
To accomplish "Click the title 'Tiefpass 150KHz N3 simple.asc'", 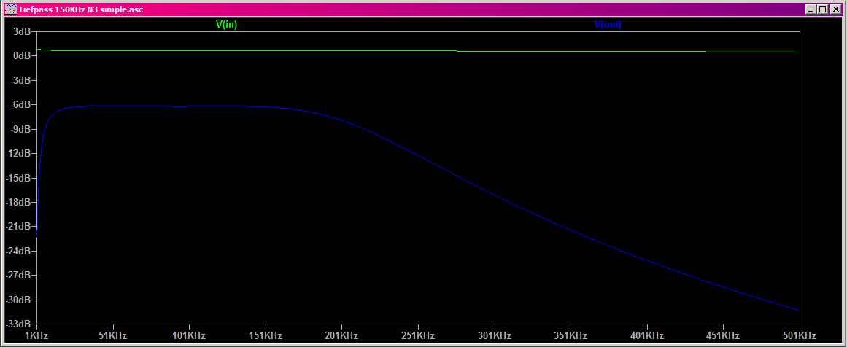I will click(x=80, y=9).
